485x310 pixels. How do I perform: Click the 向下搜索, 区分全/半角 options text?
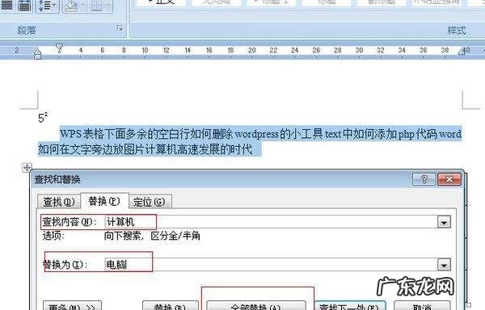[152, 236]
